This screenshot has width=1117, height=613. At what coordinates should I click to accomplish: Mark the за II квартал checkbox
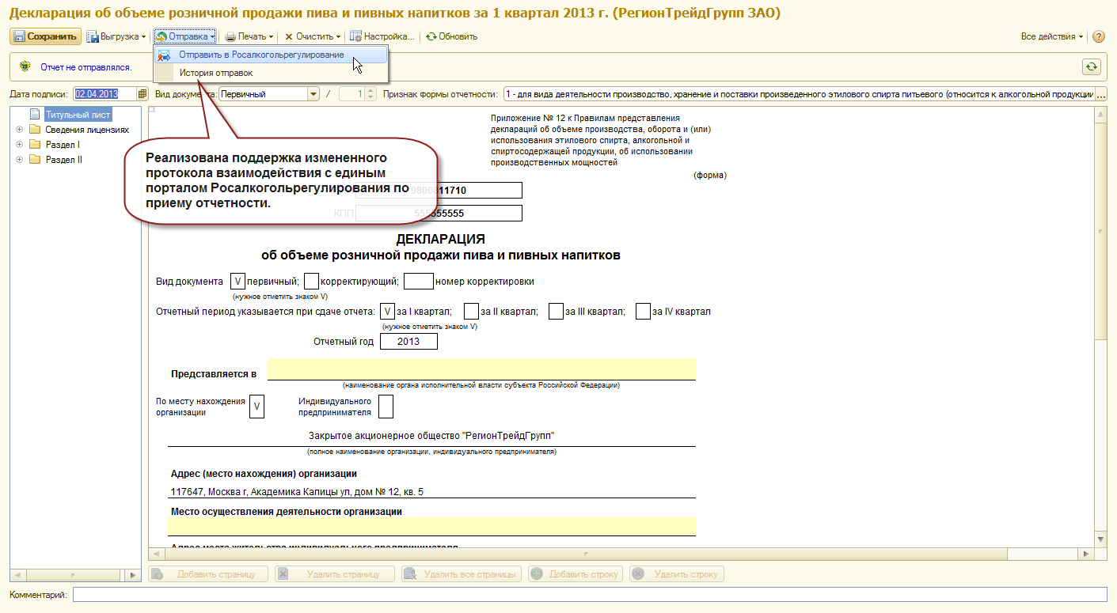click(x=471, y=311)
